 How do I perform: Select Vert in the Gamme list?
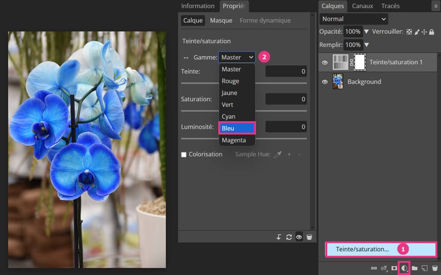click(237, 105)
